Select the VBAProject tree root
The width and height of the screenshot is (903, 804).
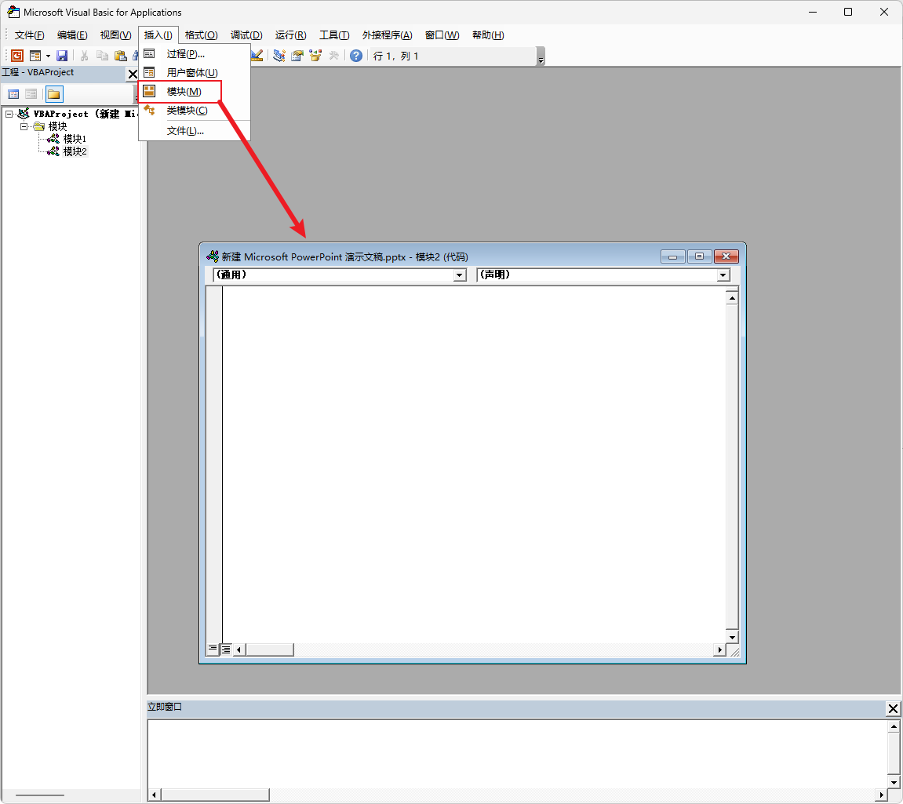click(78, 114)
